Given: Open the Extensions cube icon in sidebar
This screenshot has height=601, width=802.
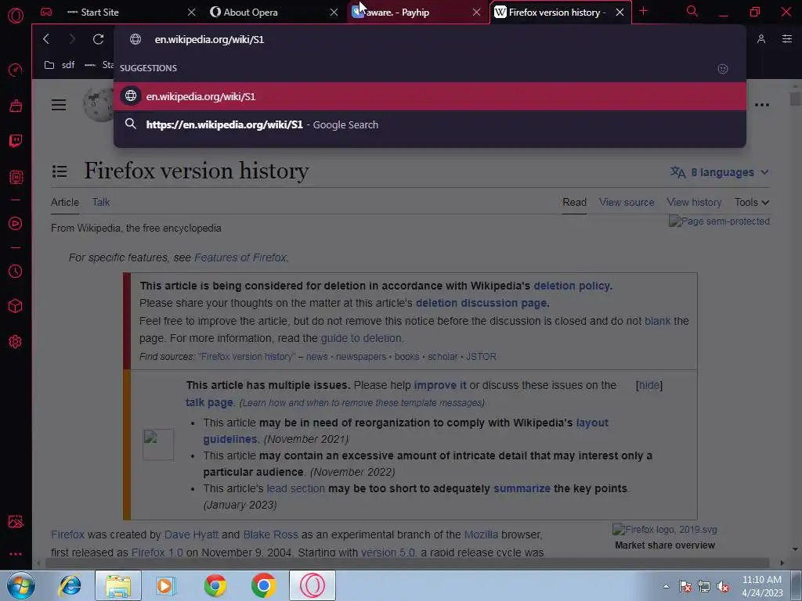Looking at the screenshot, I should (x=16, y=306).
